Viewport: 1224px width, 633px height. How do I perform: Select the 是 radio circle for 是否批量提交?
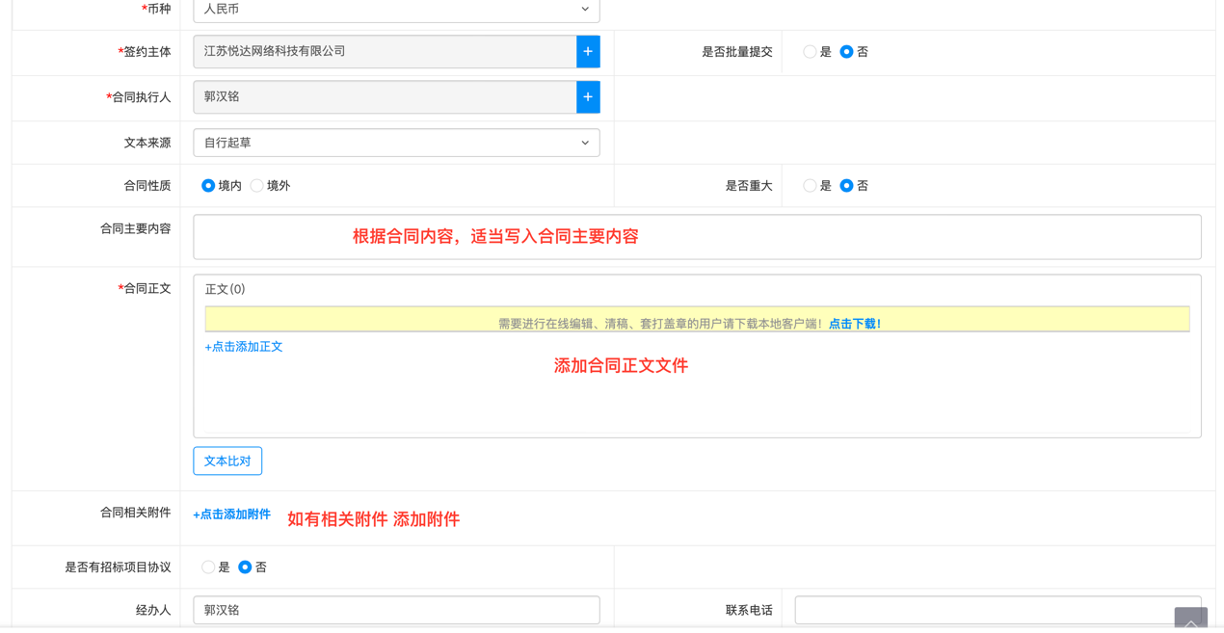click(x=810, y=52)
